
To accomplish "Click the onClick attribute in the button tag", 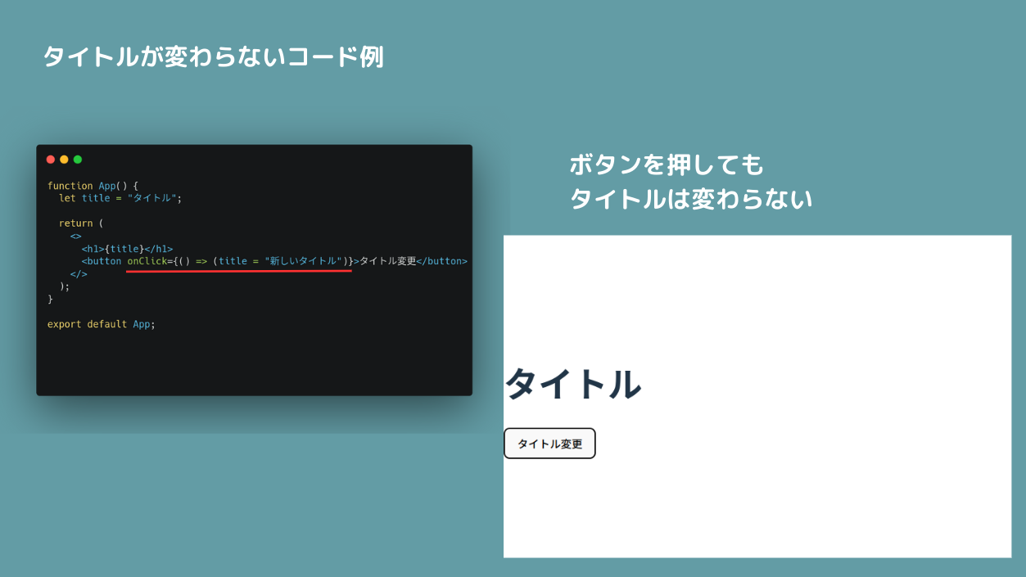I will pos(147,261).
